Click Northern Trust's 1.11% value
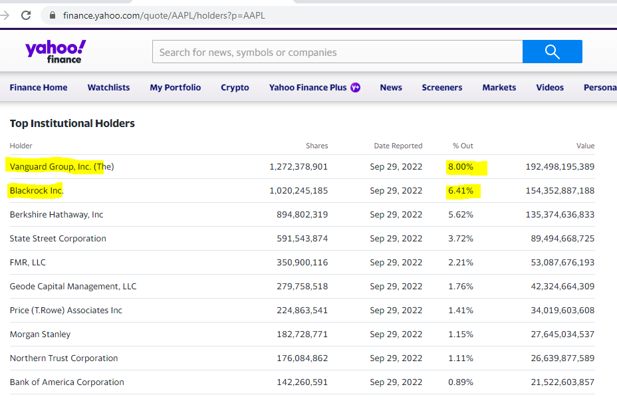 [461, 358]
